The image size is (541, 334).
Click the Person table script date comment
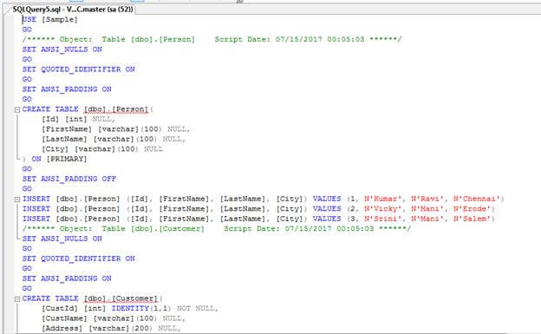pos(212,39)
